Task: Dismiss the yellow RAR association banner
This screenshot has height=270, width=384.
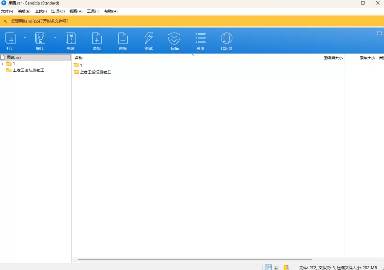Action: (x=5, y=21)
